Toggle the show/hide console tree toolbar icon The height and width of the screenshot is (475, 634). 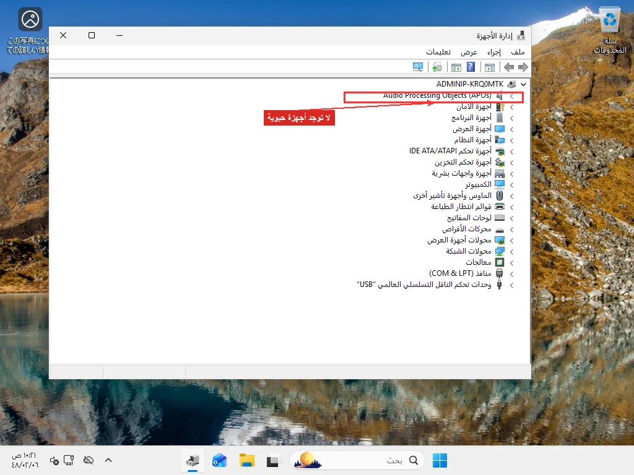point(490,67)
